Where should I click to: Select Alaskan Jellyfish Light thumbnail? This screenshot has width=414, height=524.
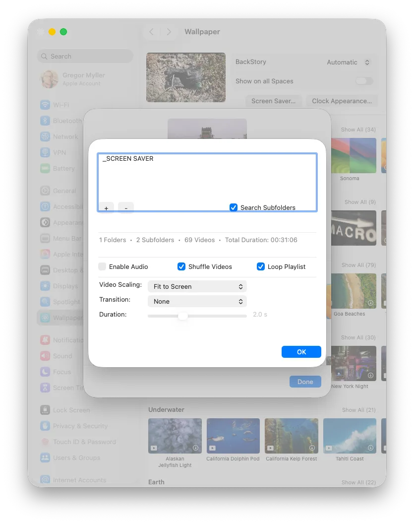click(175, 436)
